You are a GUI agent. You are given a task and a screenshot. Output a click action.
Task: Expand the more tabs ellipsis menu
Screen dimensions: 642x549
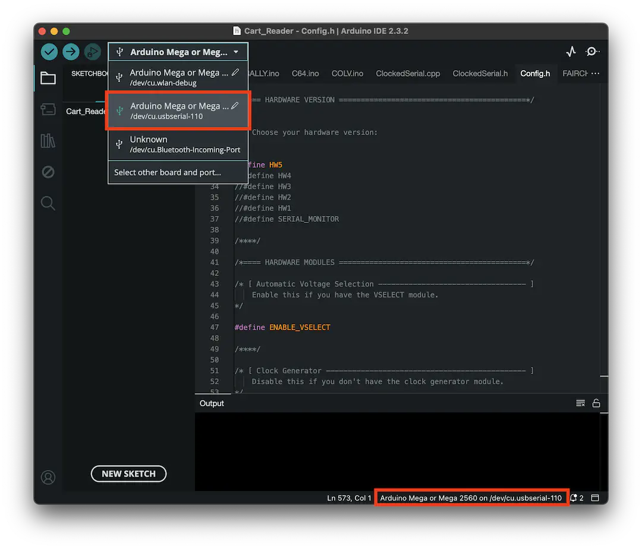tap(595, 74)
